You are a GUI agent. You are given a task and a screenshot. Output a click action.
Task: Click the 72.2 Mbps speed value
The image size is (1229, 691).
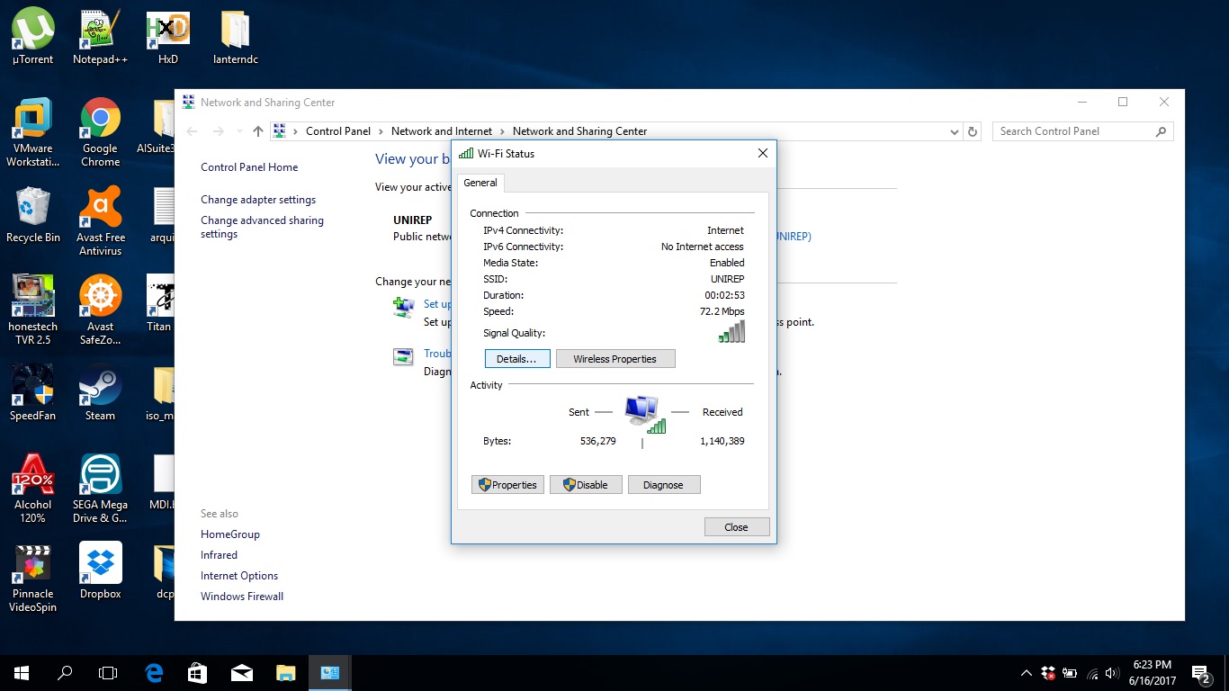point(722,311)
